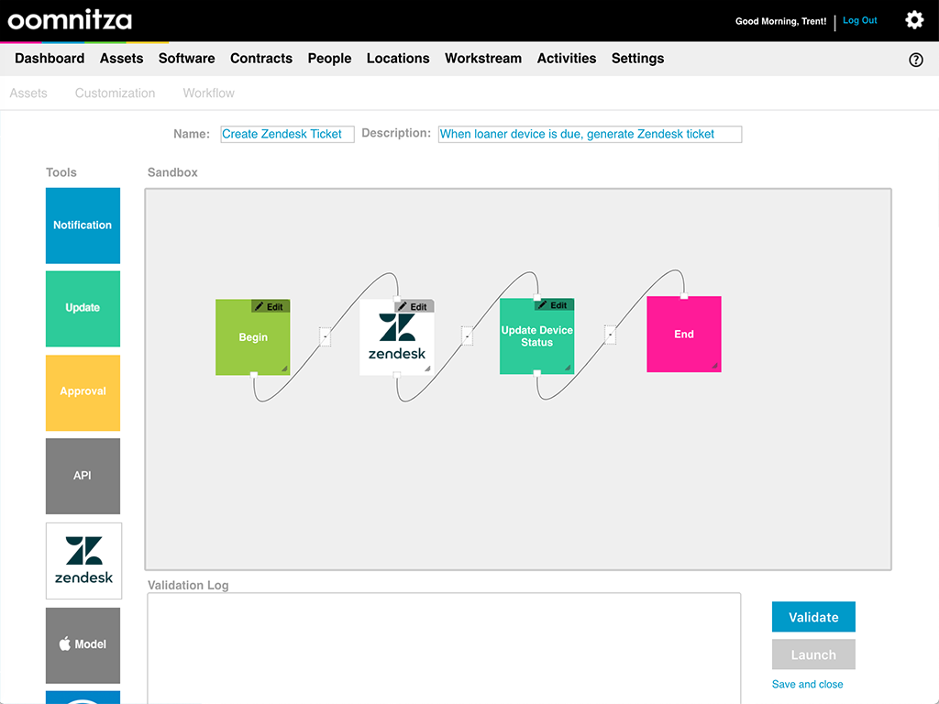Open the help question mark icon
Screen dimensions: 939x704
coord(915,60)
